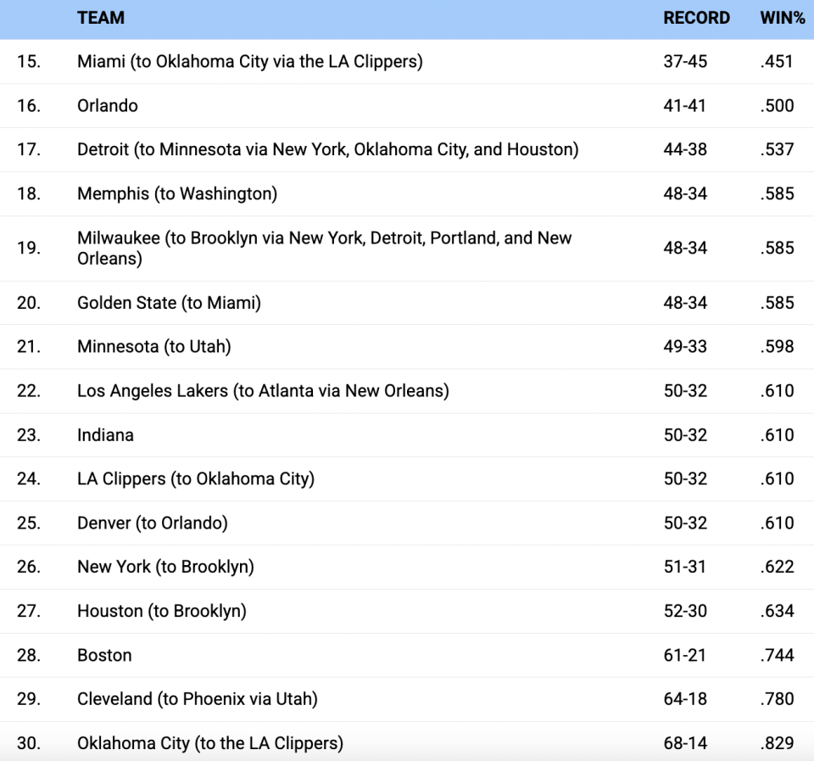Select the 'Memphis (to Washington)' team entry
The image size is (814, 761).
point(177,193)
